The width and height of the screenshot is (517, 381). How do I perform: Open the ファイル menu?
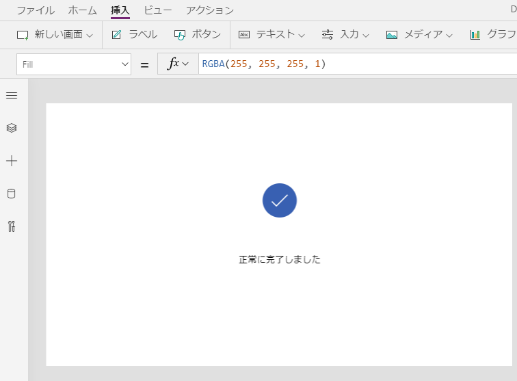36,10
